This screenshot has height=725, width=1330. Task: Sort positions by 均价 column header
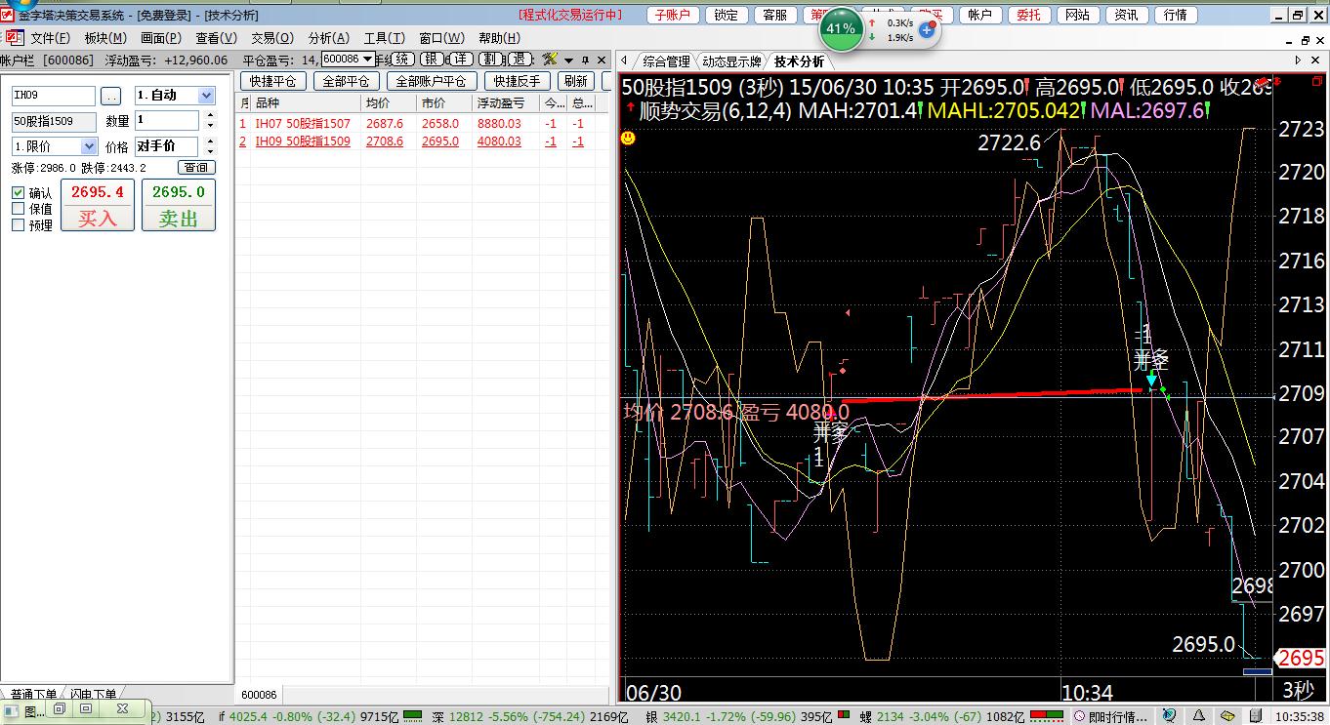tap(390, 103)
